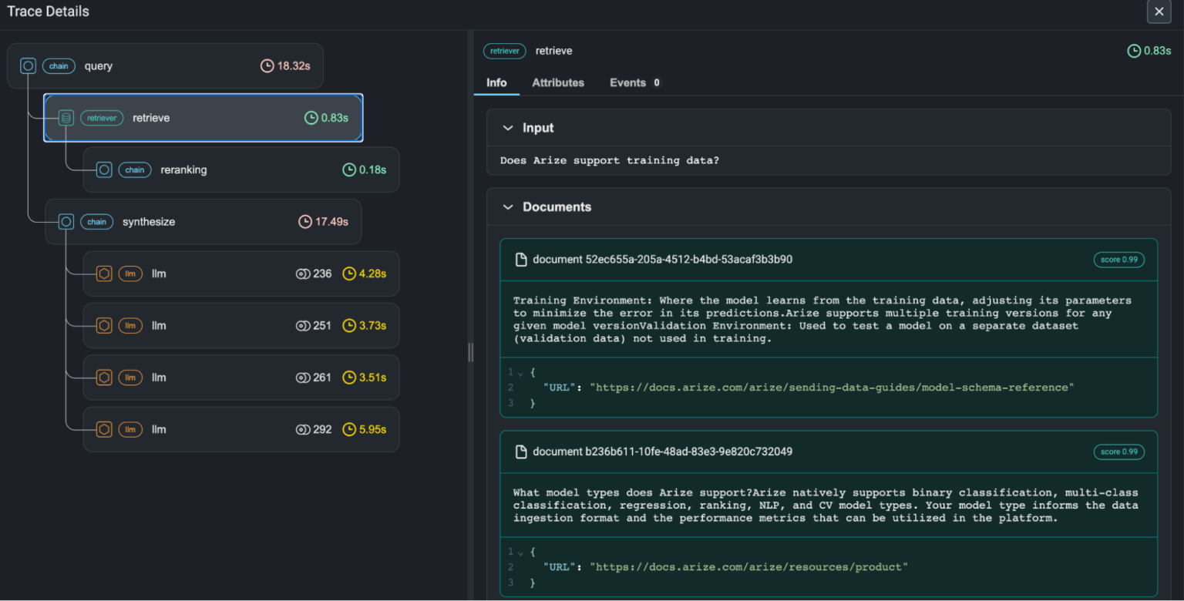Viewport: 1184px width, 601px height.
Task: Switch to the Attributes tab
Action: pyautogui.click(x=557, y=82)
